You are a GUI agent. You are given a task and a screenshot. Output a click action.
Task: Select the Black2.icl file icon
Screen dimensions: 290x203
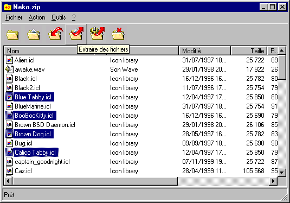(x=9, y=88)
